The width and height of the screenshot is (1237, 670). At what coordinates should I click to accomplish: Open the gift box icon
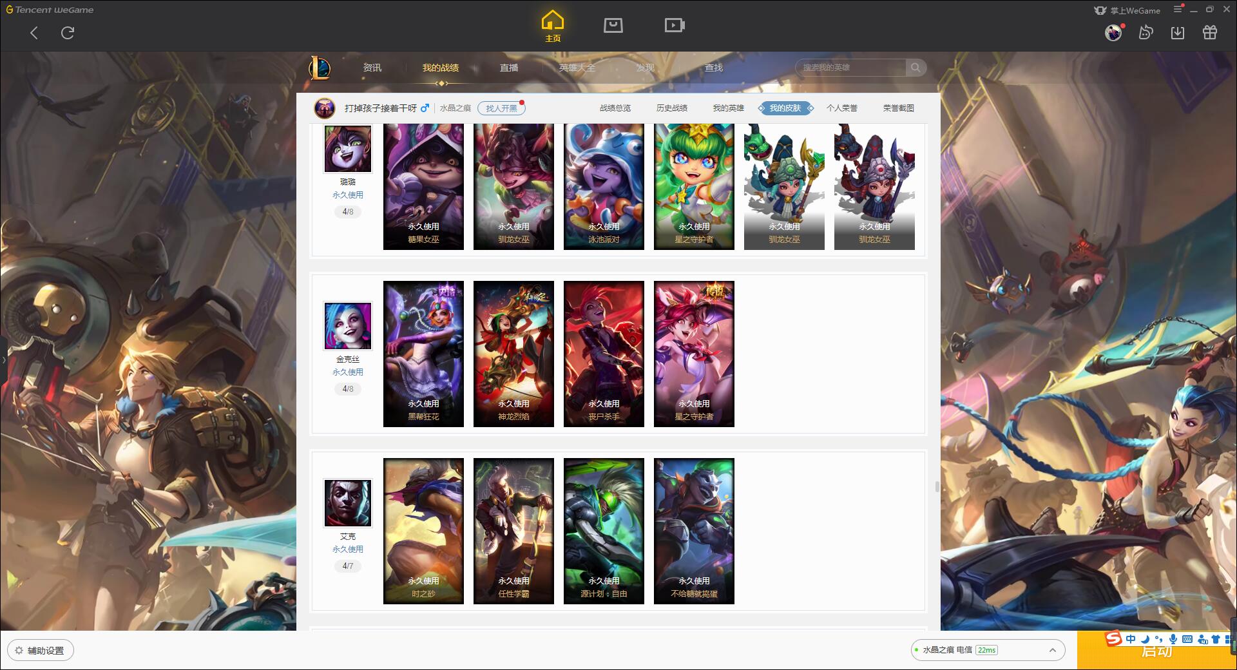click(x=1210, y=33)
